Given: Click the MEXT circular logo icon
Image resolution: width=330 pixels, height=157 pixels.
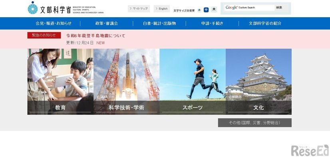Looking at the screenshot, I should click(x=33, y=8).
